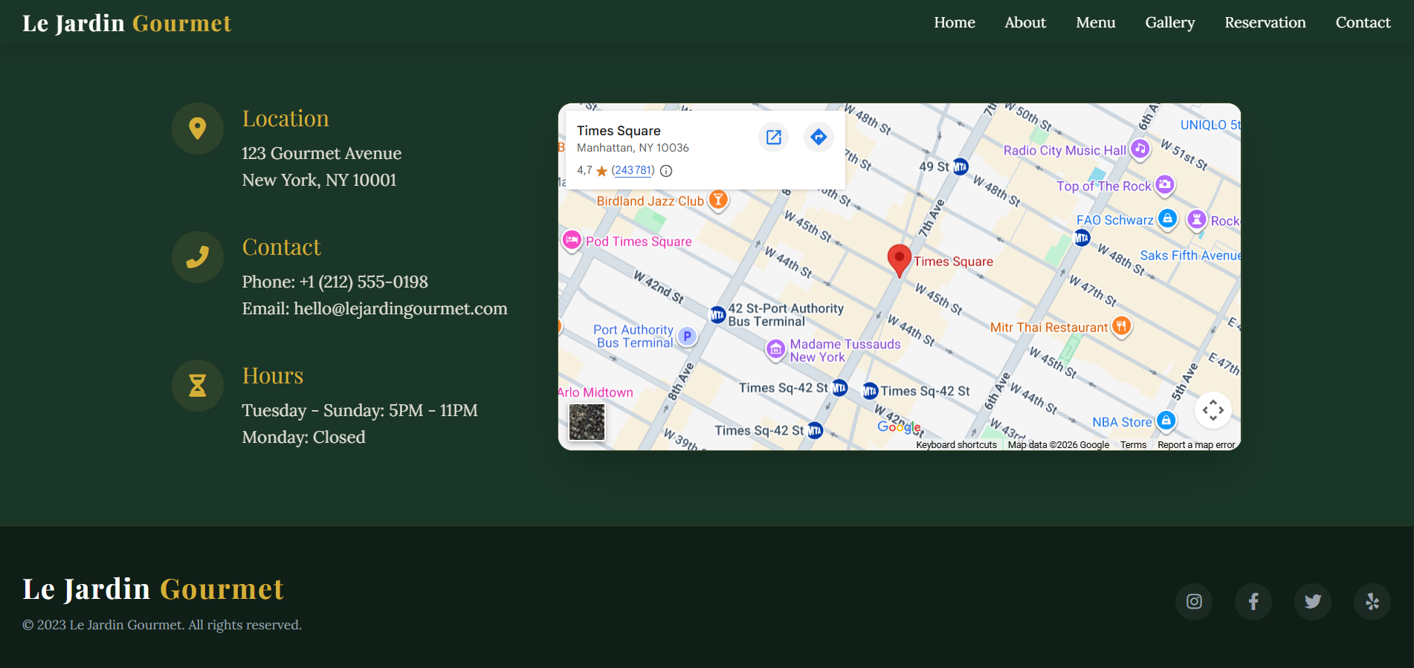
Task: Open the Instagram footer icon
Action: click(x=1194, y=601)
